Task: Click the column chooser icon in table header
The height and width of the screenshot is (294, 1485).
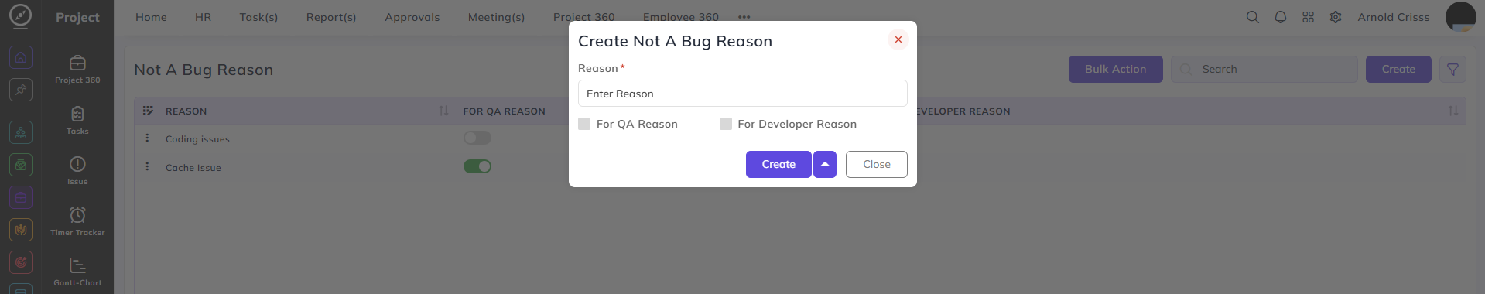Action: point(148,111)
